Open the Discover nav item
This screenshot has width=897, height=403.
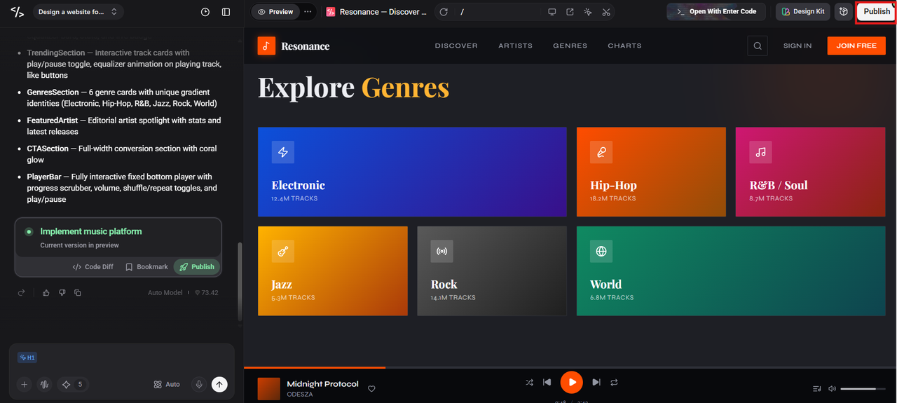pos(456,46)
